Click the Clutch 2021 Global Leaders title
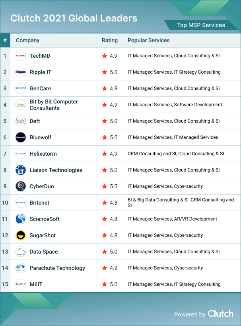 (x=74, y=18)
